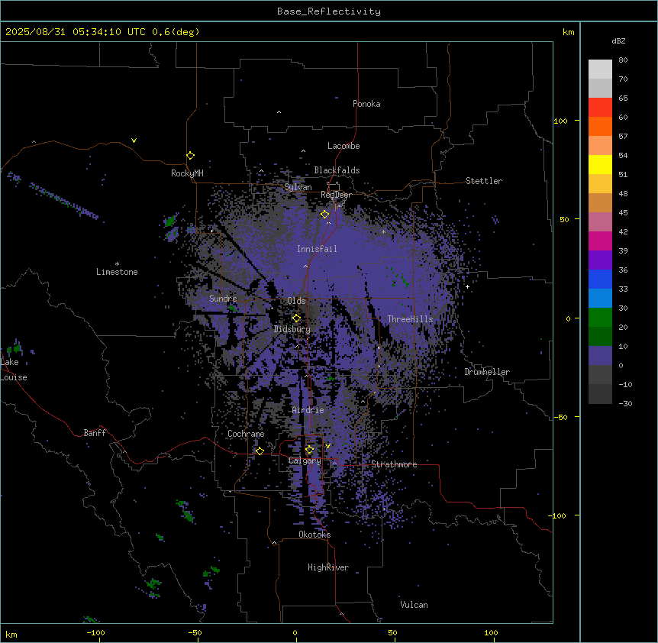This screenshot has height=643, width=658.
Task: Select the red 60-65 dBZ legend swatch
Action: point(600,107)
